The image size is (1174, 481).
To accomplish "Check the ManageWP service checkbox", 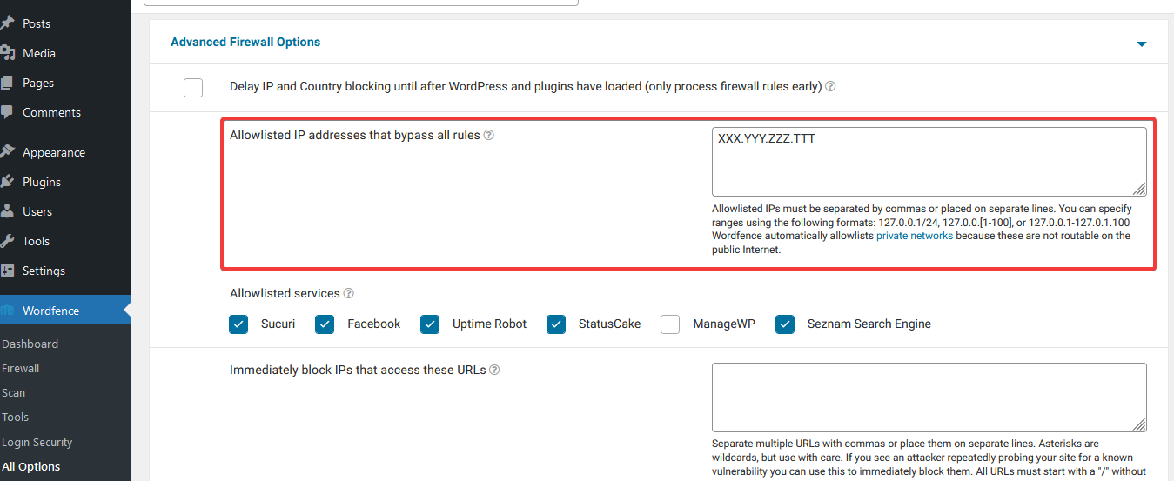I will point(670,324).
